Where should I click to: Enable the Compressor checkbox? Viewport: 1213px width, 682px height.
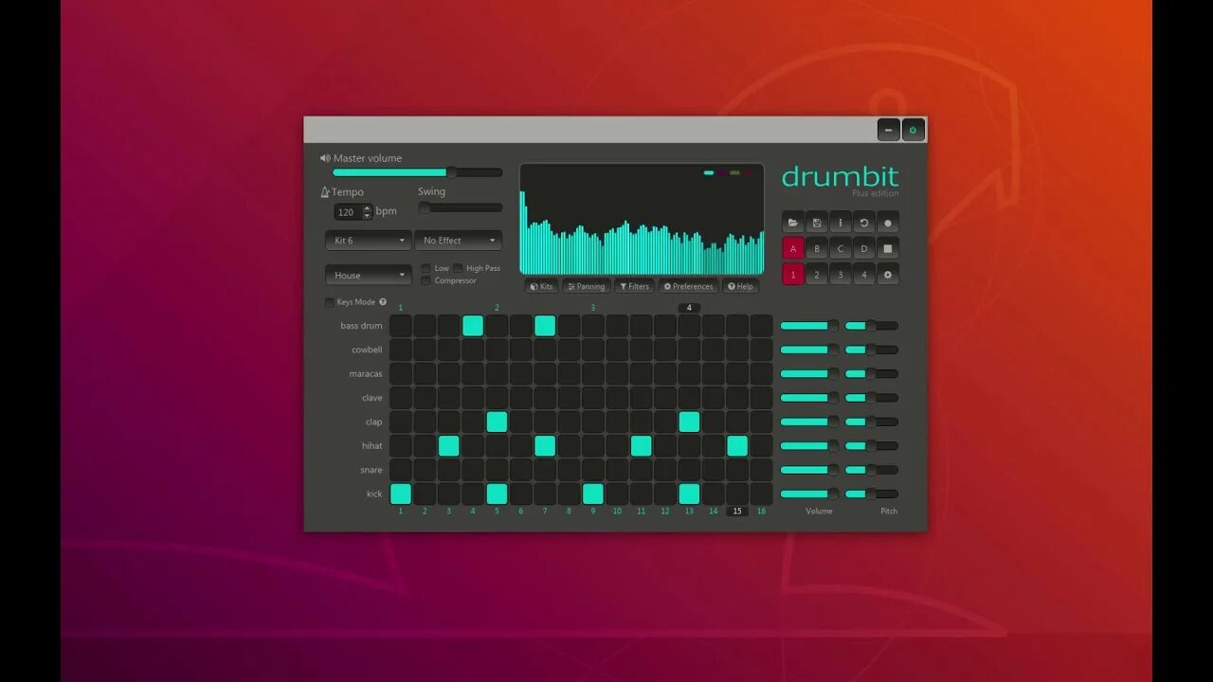pyautogui.click(x=426, y=280)
